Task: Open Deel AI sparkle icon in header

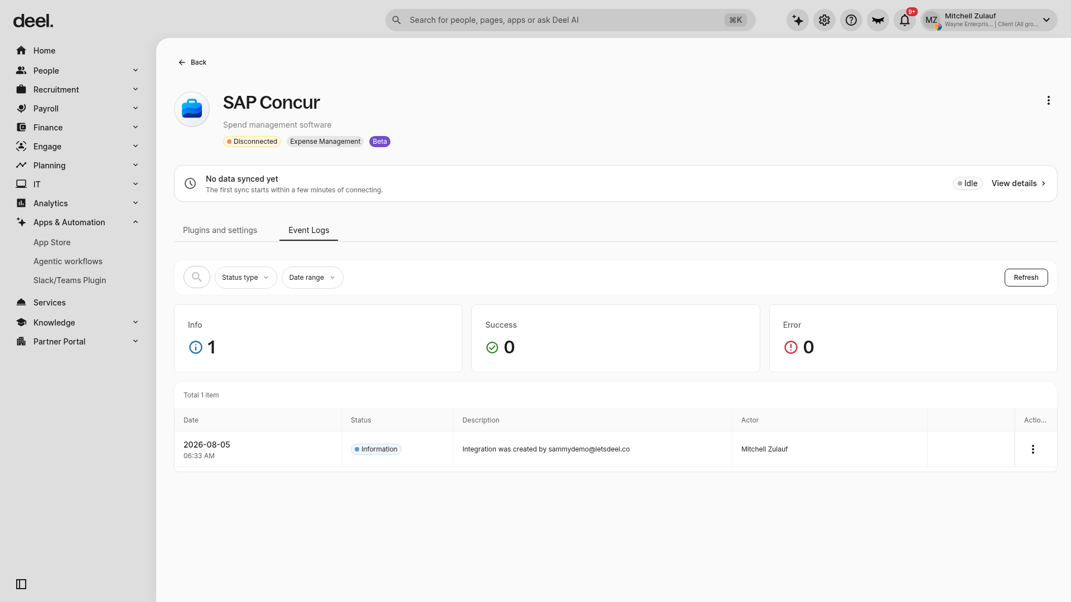Action: [798, 20]
